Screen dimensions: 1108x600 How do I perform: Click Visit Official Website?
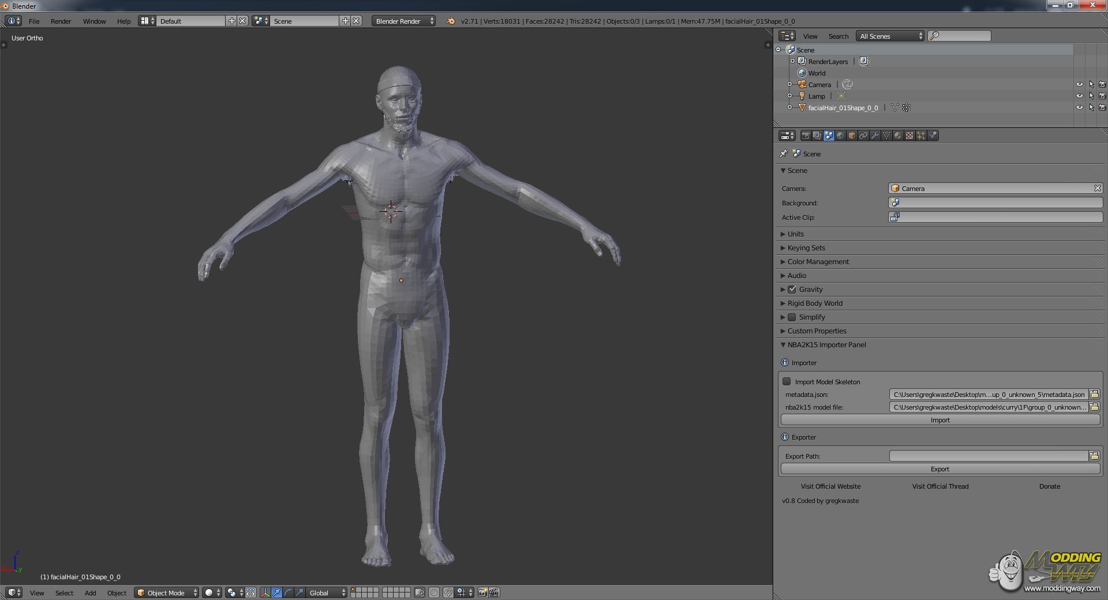(x=830, y=486)
